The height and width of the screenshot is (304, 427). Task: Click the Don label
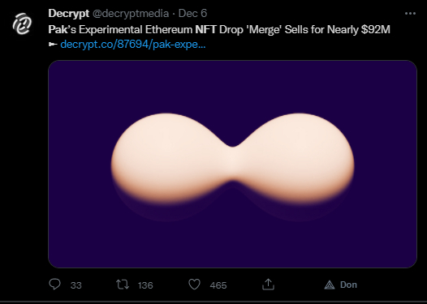pos(348,285)
